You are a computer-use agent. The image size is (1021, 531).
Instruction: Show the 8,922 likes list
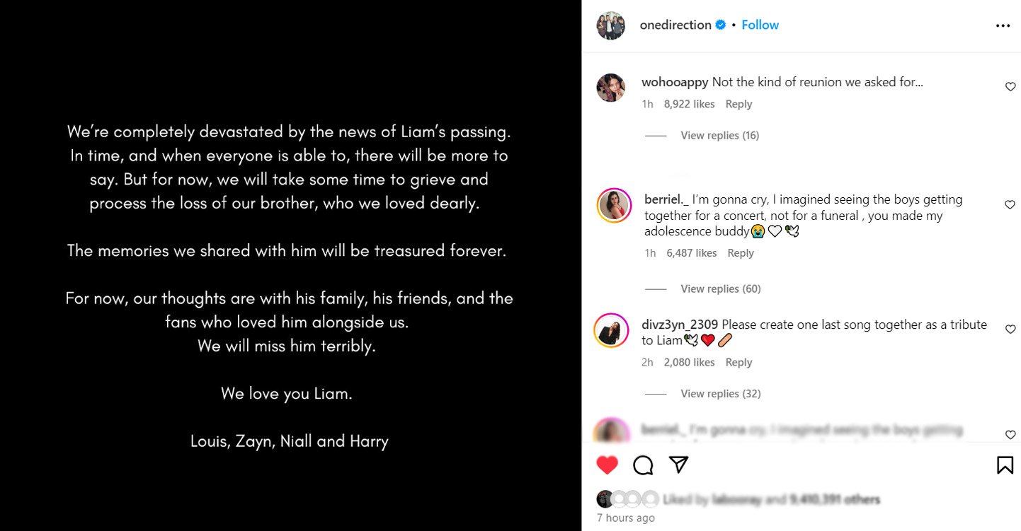[x=689, y=104]
